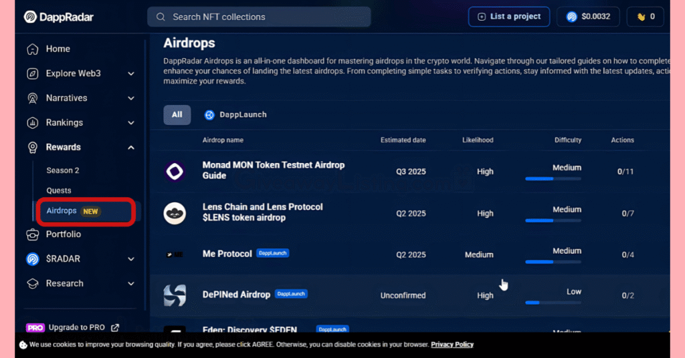Click the search magnifier icon
Screen dimensions: 685x358
coord(161,17)
